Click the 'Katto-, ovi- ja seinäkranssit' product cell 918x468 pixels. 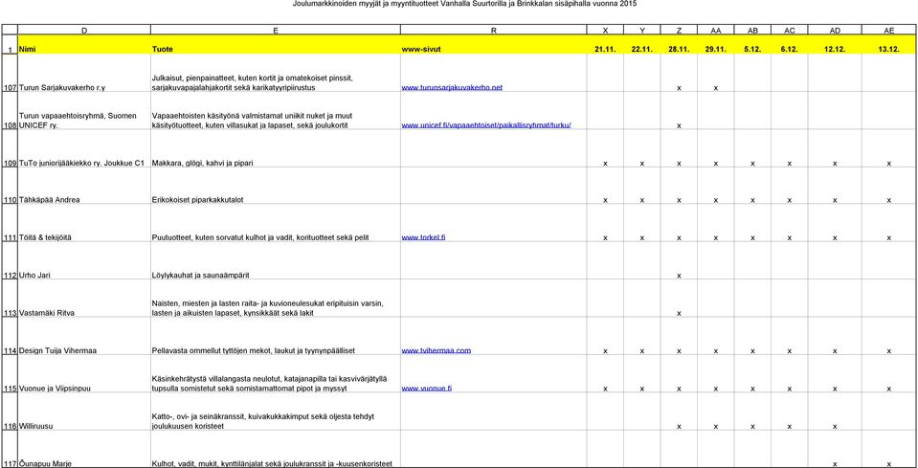click(x=275, y=412)
